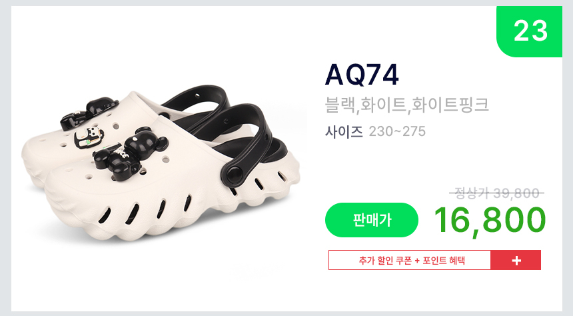Click the green 판매가 badge

click(372, 220)
